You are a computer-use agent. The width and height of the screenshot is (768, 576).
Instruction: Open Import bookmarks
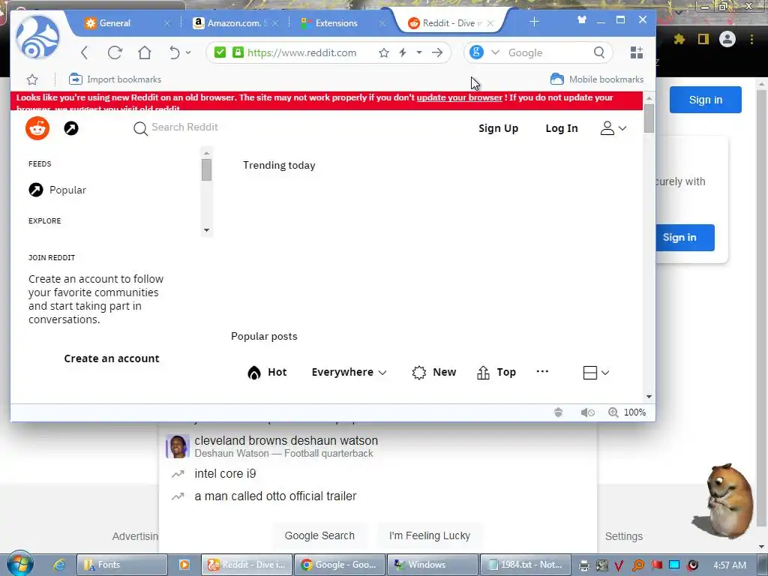(x=115, y=79)
